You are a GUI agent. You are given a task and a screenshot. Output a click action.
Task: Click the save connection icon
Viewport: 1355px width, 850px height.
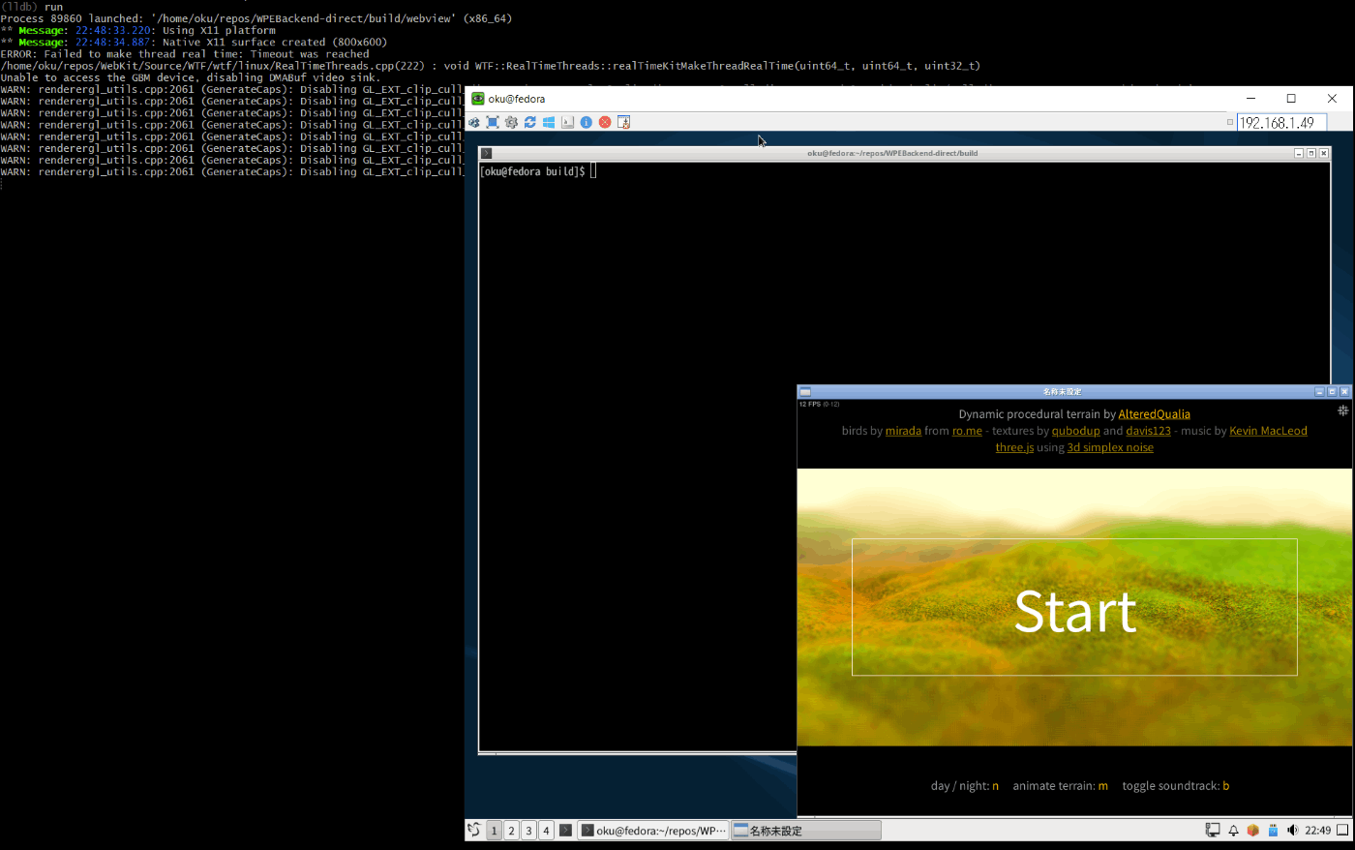pos(623,122)
